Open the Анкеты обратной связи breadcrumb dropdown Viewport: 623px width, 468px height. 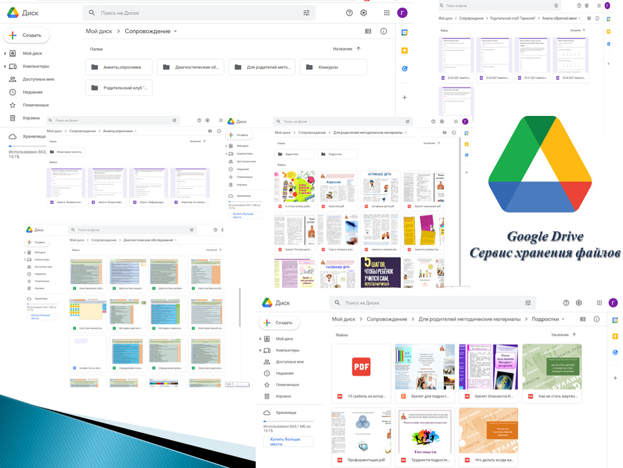click(x=579, y=18)
